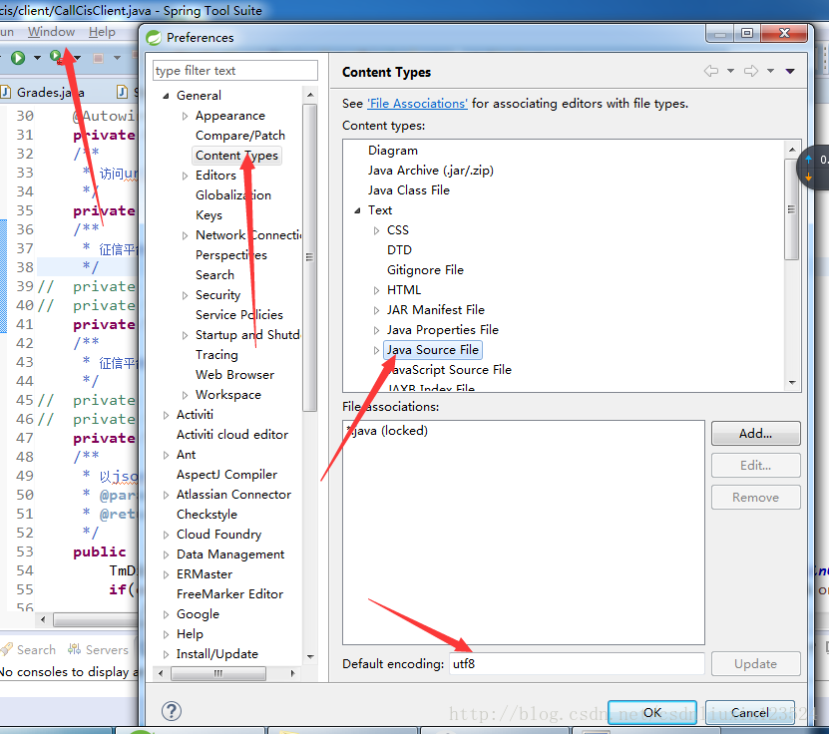Select Checkstyle preference page

pyautogui.click(x=207, y=515)
